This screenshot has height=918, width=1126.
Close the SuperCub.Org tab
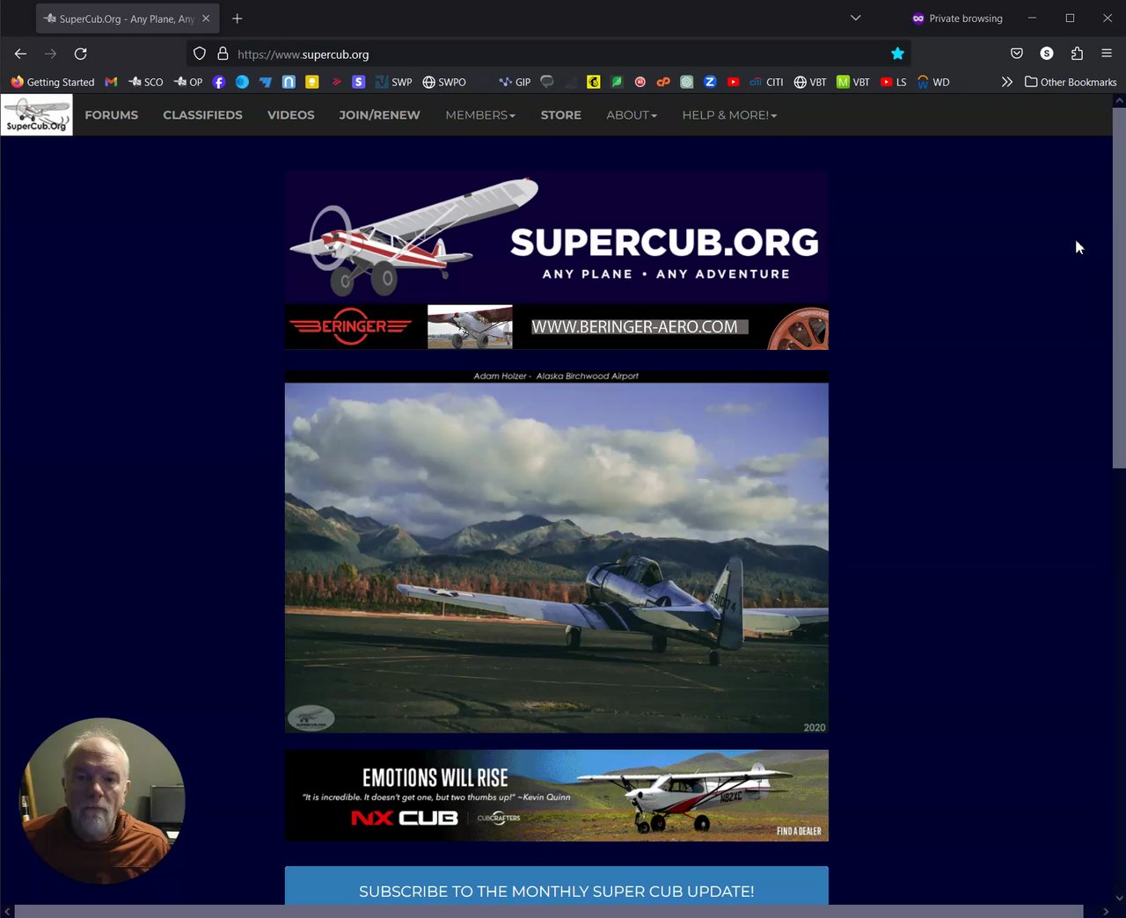coord(206,18)
